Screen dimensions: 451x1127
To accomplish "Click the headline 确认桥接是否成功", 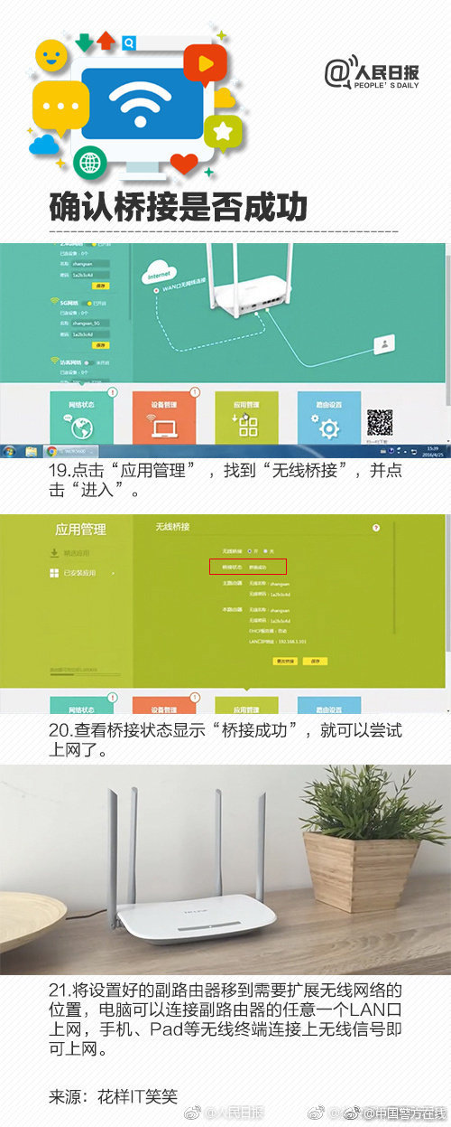I will click(179, 205).
